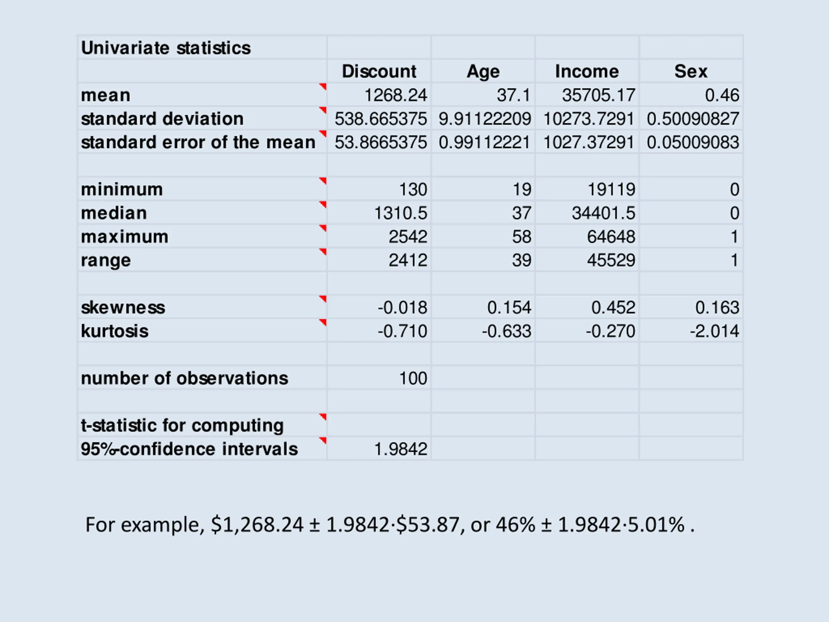The height and width of the screenshot is (622, 829).
Task: Select the t-statistic value 1.9842 cell
Action: click(379, 449)
